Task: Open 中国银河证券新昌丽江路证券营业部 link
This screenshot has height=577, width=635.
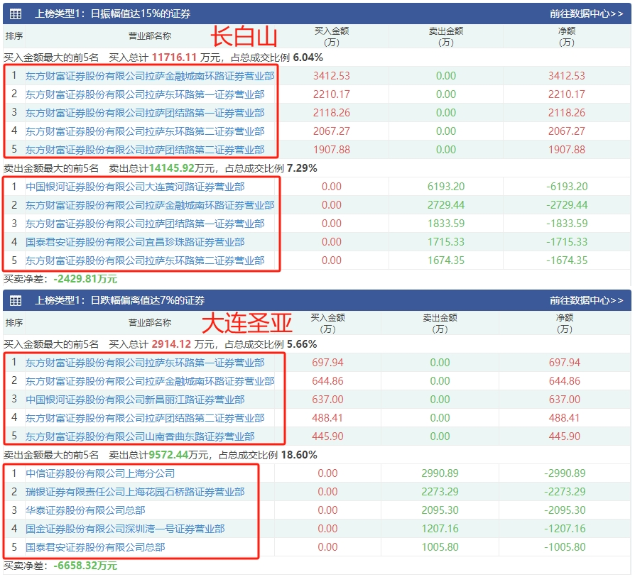Action: click(x=135, y=400)
